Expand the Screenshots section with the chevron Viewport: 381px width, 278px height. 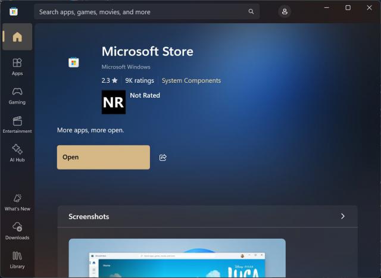click(342, 216)
